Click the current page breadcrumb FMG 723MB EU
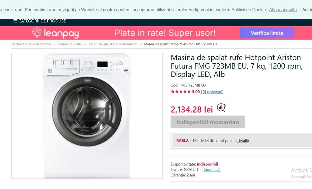Screen dimensions: 312x189 (180, 44)
